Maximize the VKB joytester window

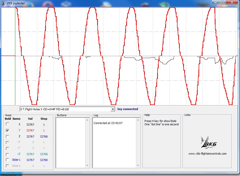pyautogui.click(x=222, y=2)
